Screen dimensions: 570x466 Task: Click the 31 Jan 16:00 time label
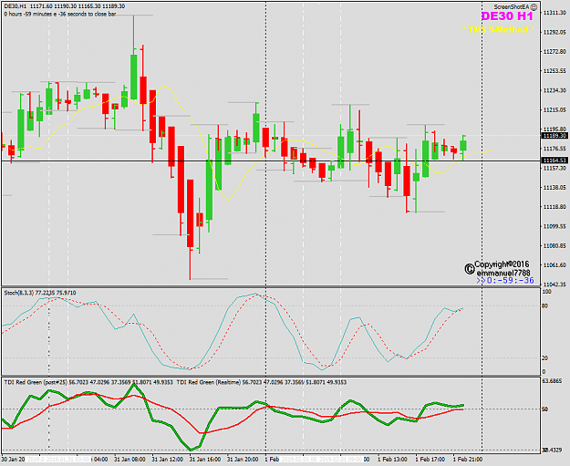pyautogui.click(x=204, y=460)
